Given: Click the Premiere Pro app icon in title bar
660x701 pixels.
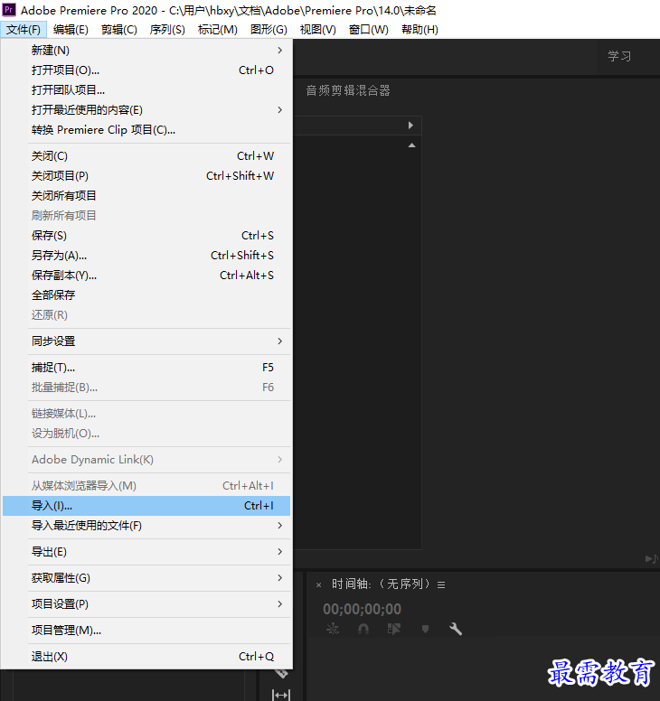Looking at the screenshot, I should [x=9, y=10].
